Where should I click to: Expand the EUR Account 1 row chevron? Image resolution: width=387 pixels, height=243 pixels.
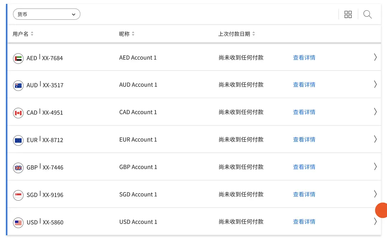(x=375, y=139)
